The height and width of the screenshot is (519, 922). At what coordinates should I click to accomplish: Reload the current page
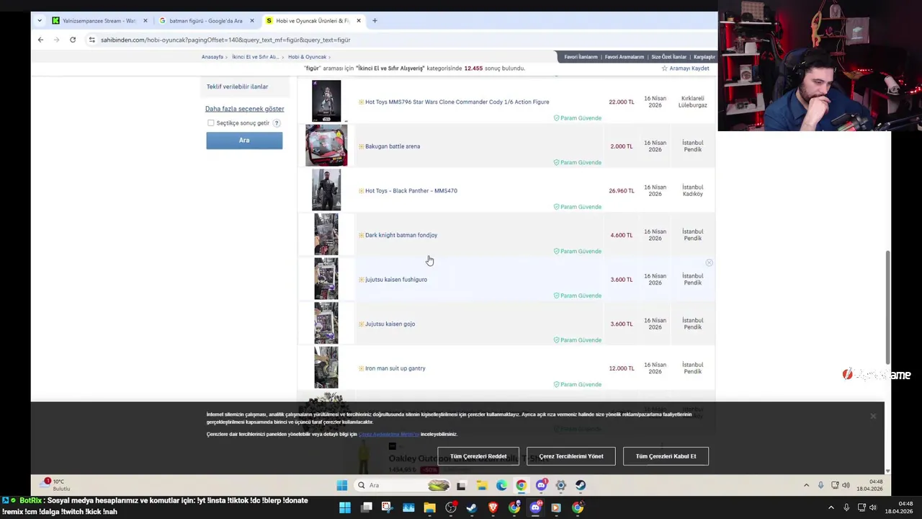tap(73, 40)
